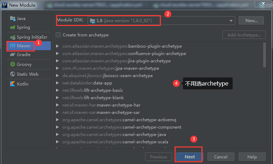273x164 pixels.
Task: Expand the lift-archetype-basic entry
Action: (57, 90)
